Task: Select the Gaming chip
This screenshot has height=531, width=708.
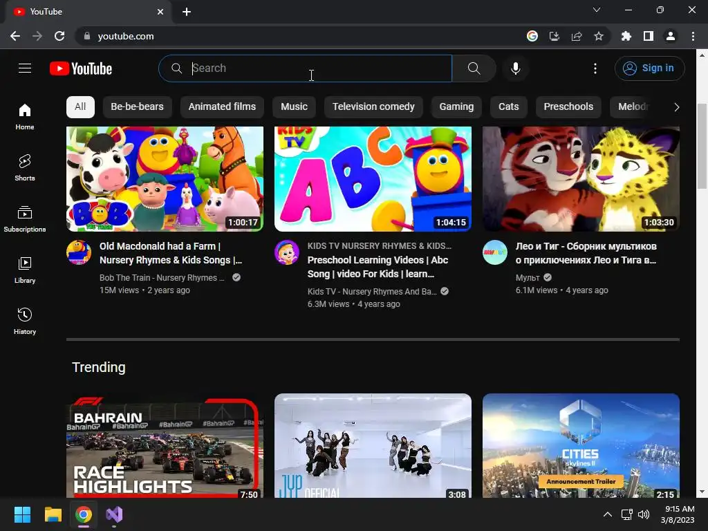Action: point(456,107)
